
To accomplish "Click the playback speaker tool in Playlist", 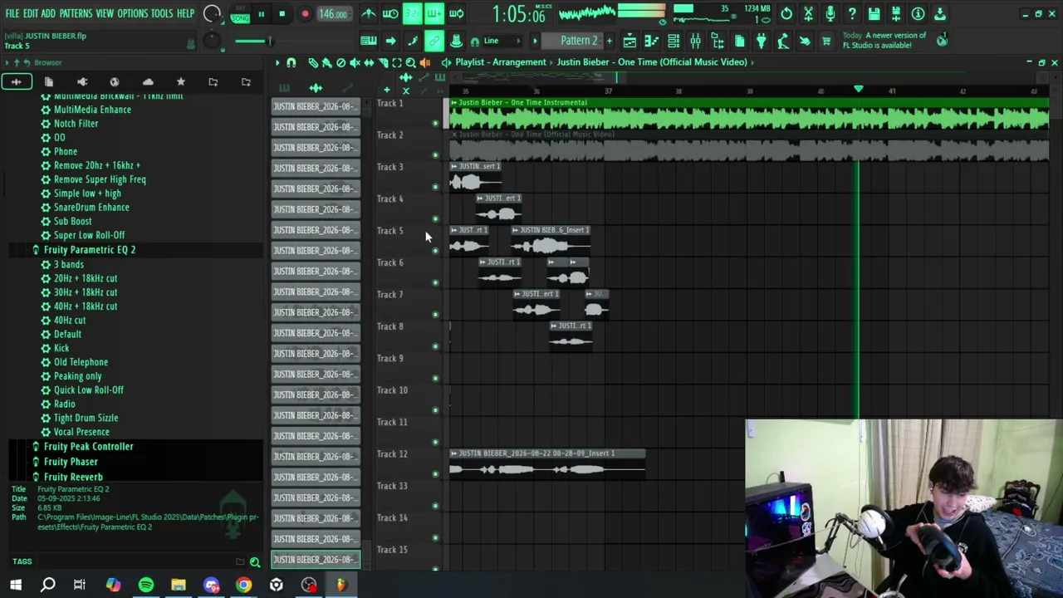I will (x=425, y=62).
